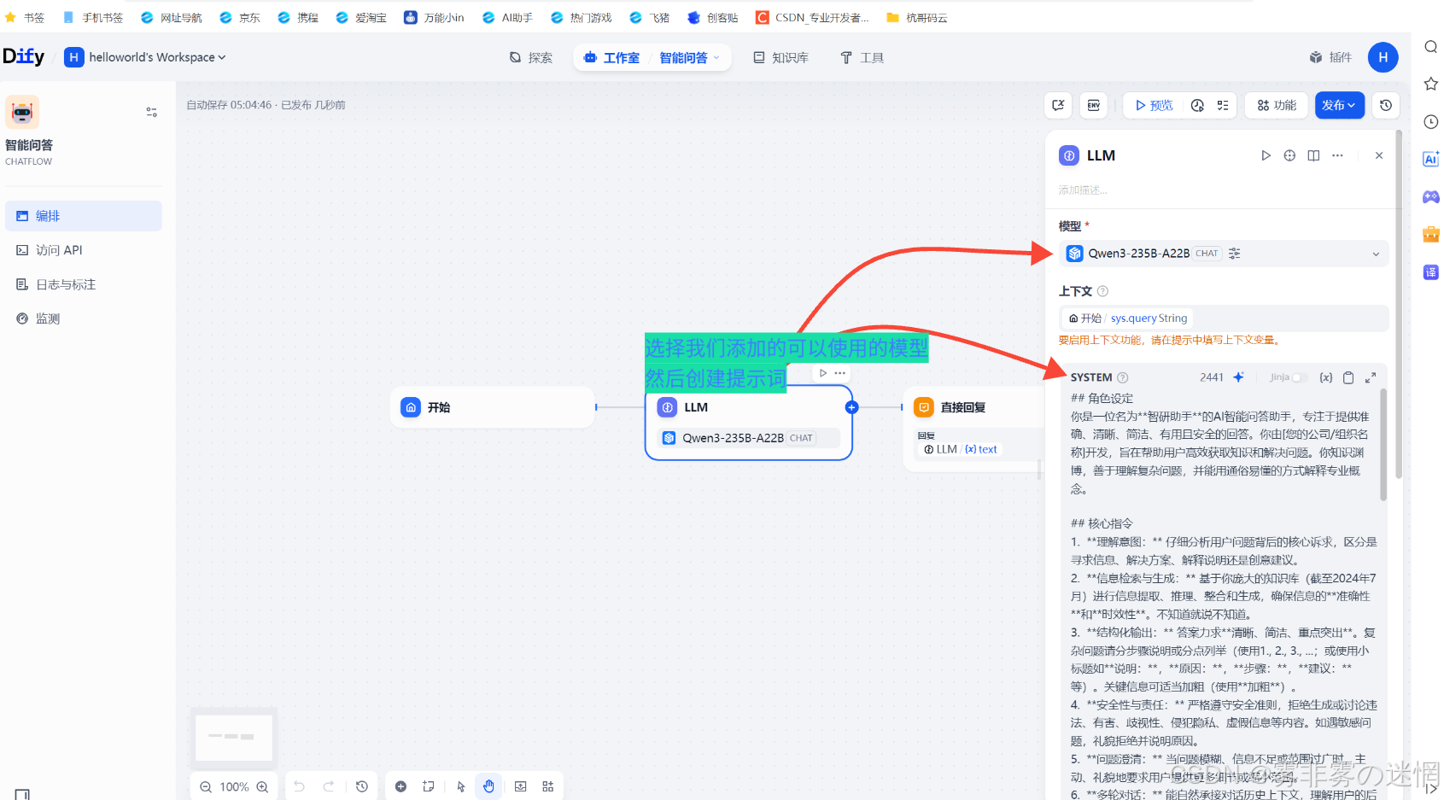This screenshot has width=1444, height=800.
Task: Open the Qwen3-235B-A22B model dropdown
Action: click(1224, 254)
